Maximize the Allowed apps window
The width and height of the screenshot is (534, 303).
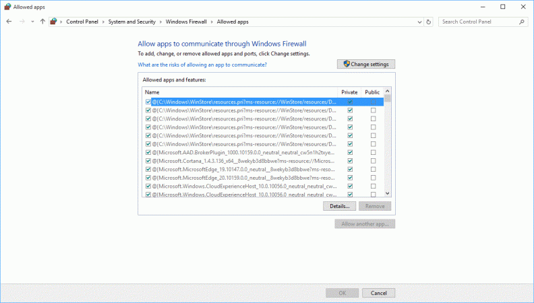tap(503, 7)
